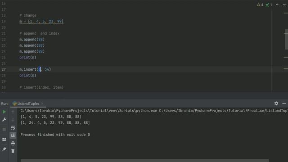Click the console horizontal scrollbar
This screenshot has height=162, width=288.
coord(144,161)
